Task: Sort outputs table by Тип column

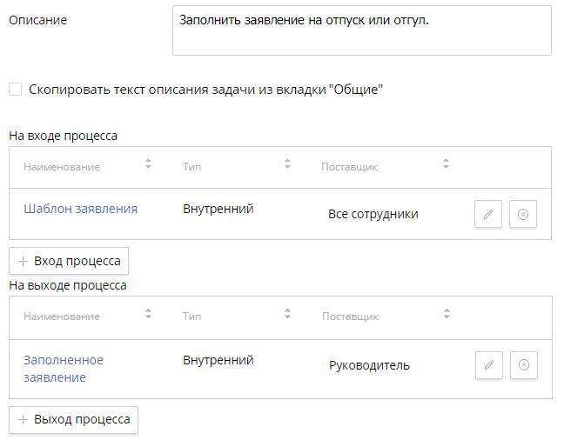Action: click(x=287, y=315)
